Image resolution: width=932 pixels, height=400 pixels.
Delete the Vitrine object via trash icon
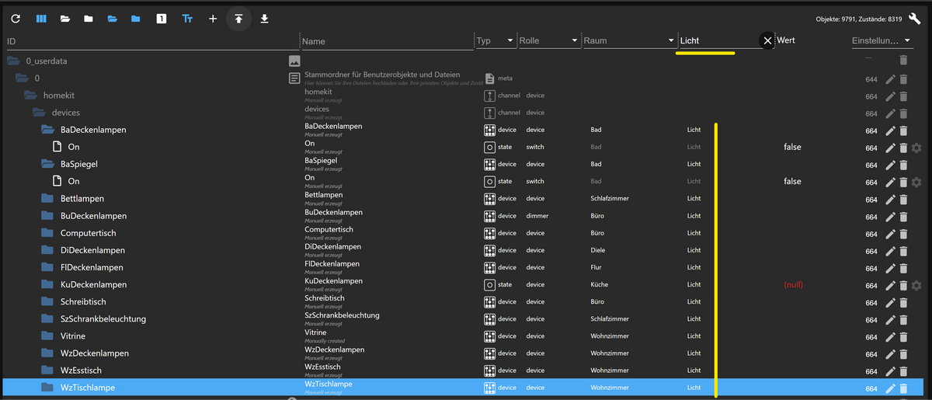coord(903,336)
